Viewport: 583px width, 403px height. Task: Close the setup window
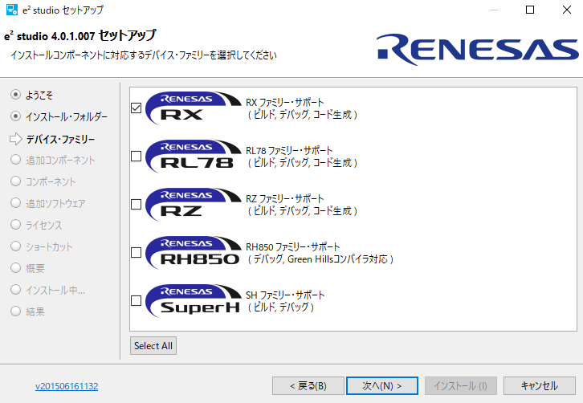point(567,10)
